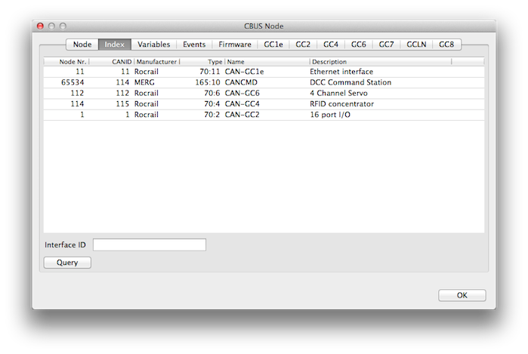
Task: Open the Variables tab
Action: tap(153, 45)
